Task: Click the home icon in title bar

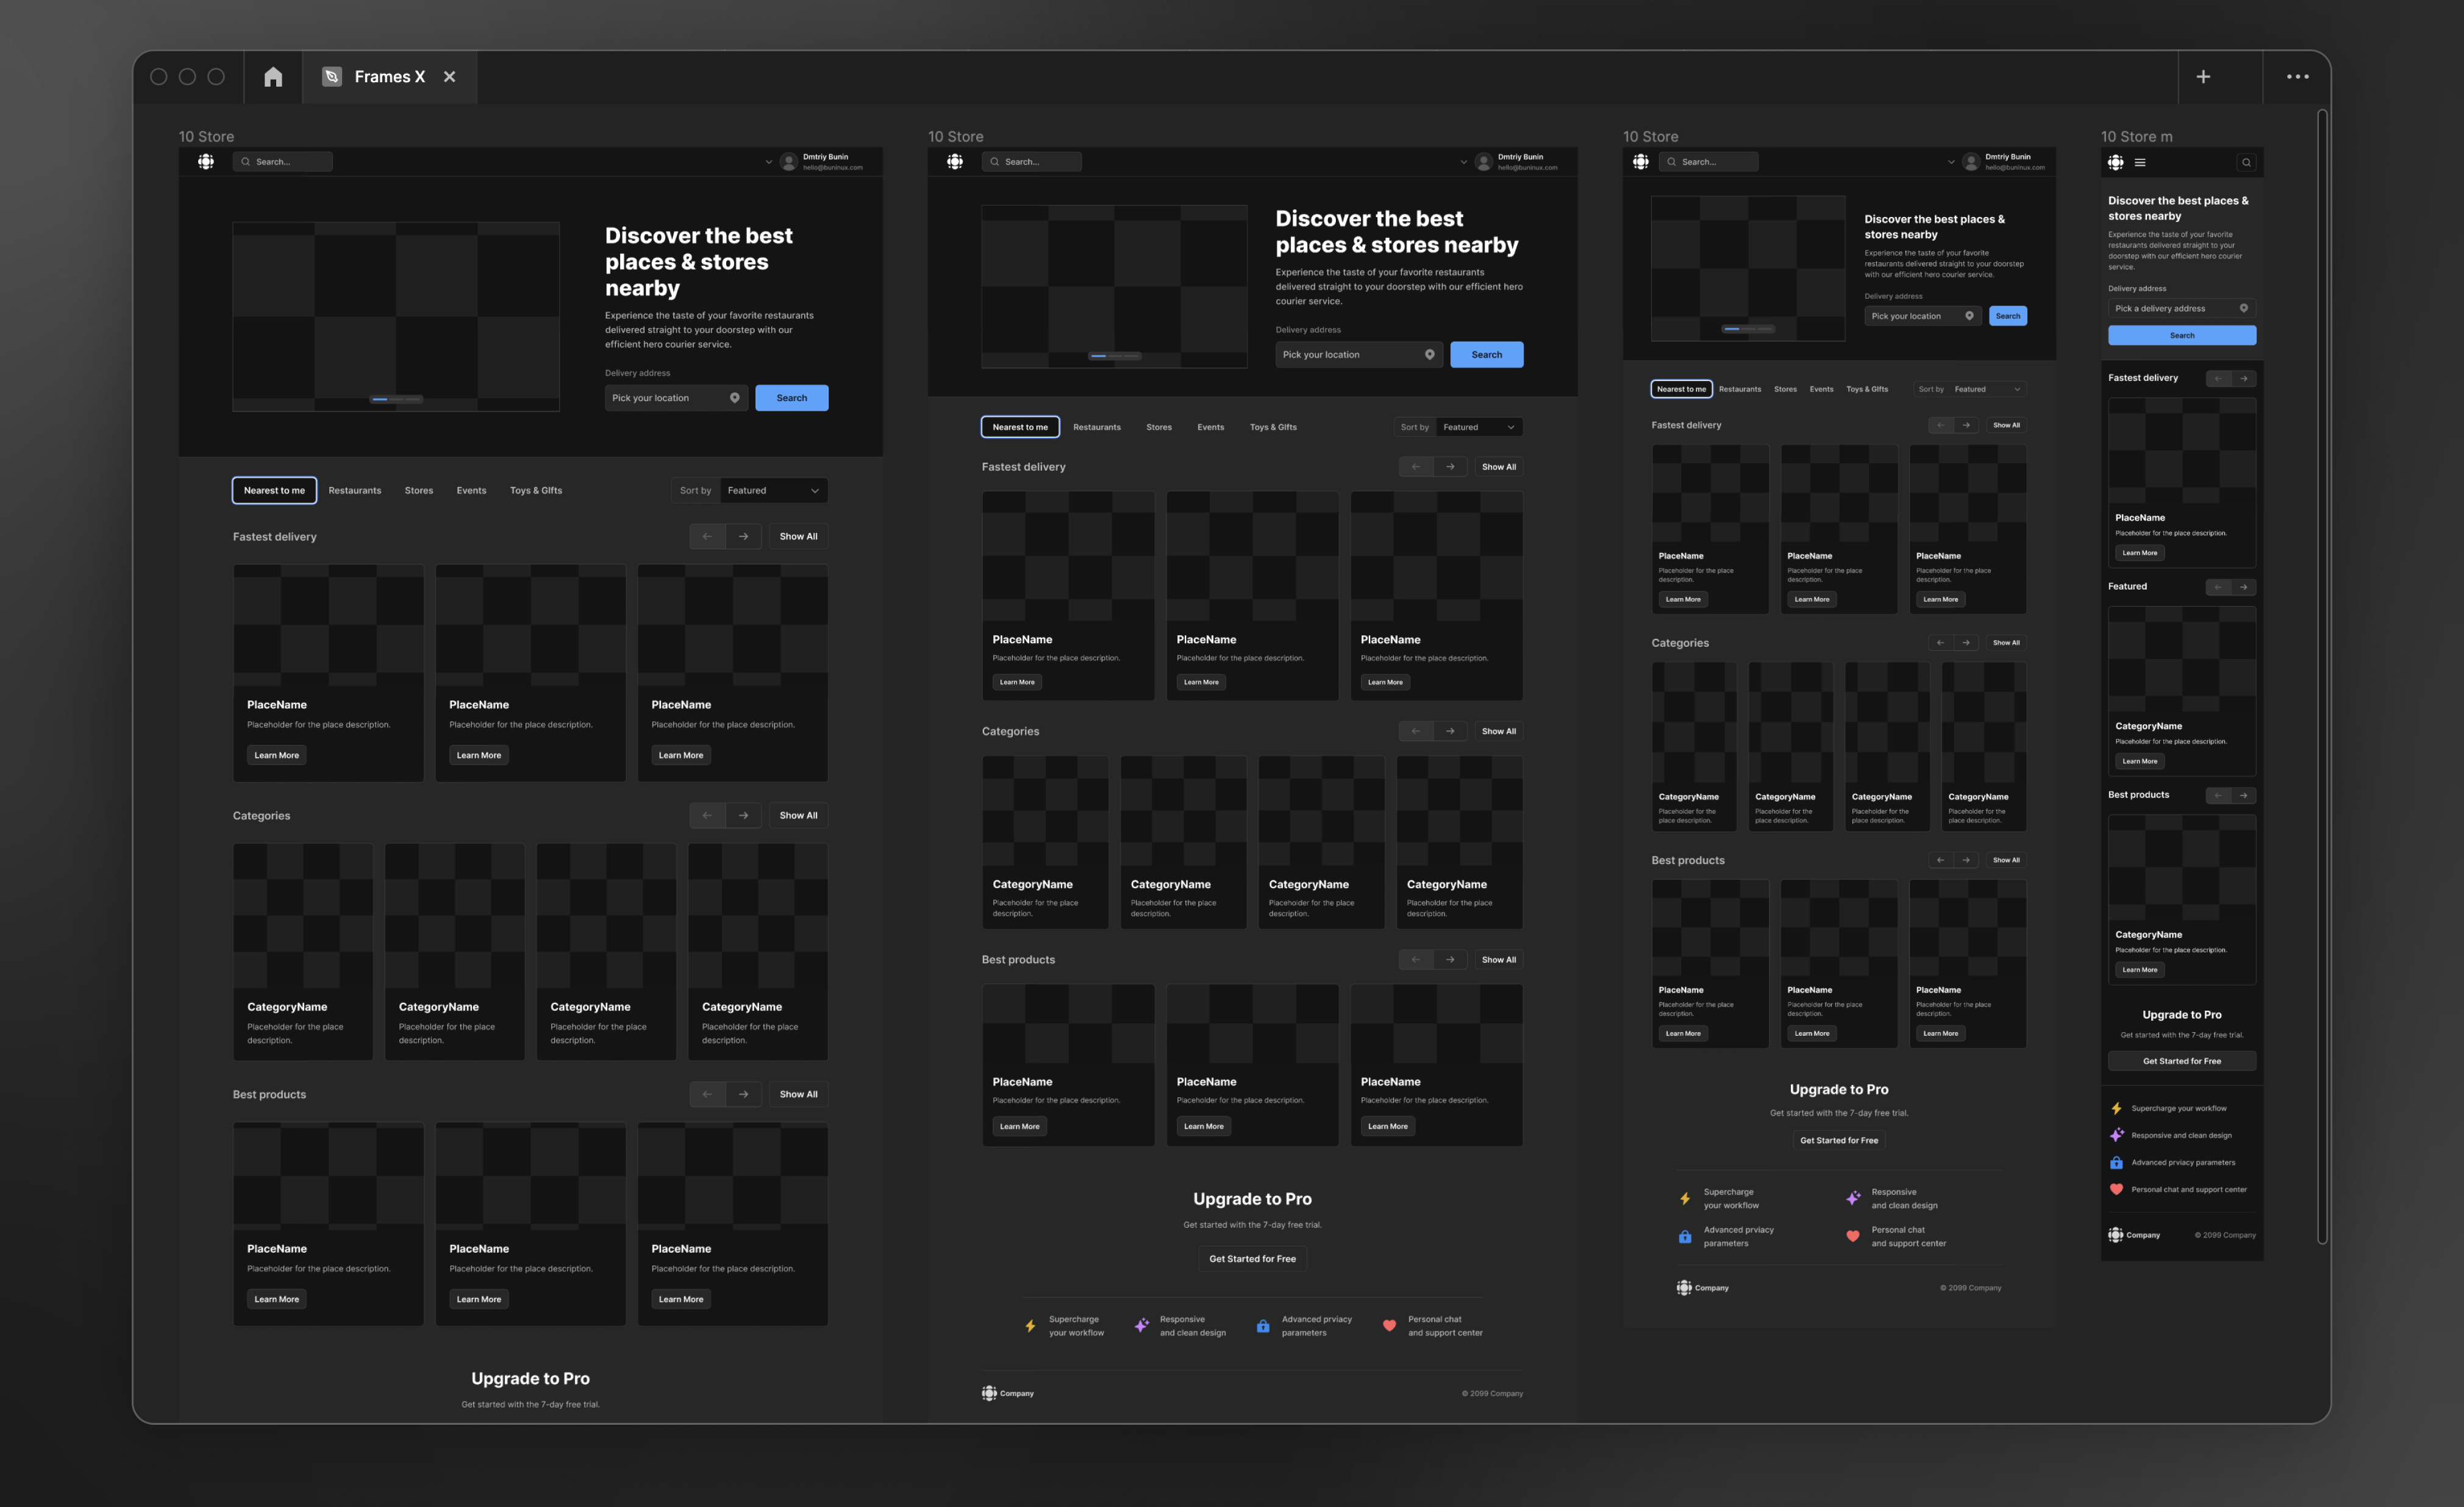Action: click(x=273, y=77)
